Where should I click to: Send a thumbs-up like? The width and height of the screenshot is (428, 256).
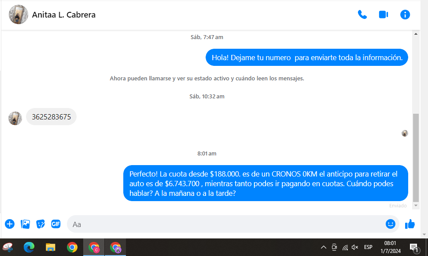click(x=410, y=224)
